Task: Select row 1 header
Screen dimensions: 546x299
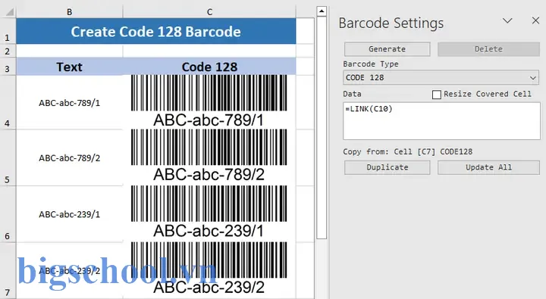Action: click(8, 31)
